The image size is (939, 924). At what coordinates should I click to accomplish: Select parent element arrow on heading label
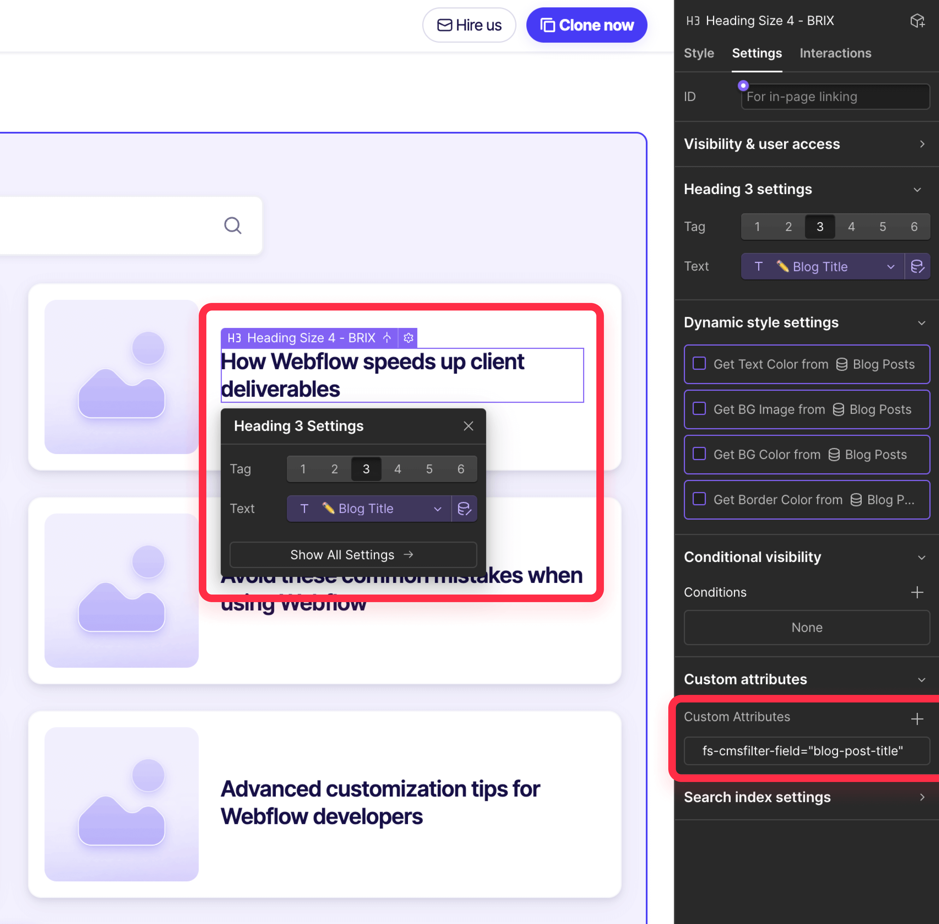point(387,338)
